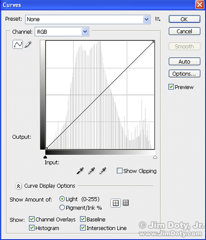Image resolution: width=206 pixels, height=240 pixels.
Task: Open the Options... dialog button
Action: coord(184,74)
